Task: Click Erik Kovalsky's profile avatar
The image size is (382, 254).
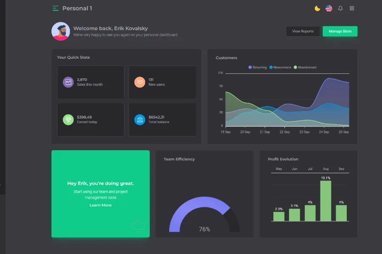Action: [x=61, y=31]
